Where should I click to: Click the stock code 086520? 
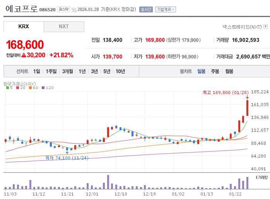tap(47, 10)
